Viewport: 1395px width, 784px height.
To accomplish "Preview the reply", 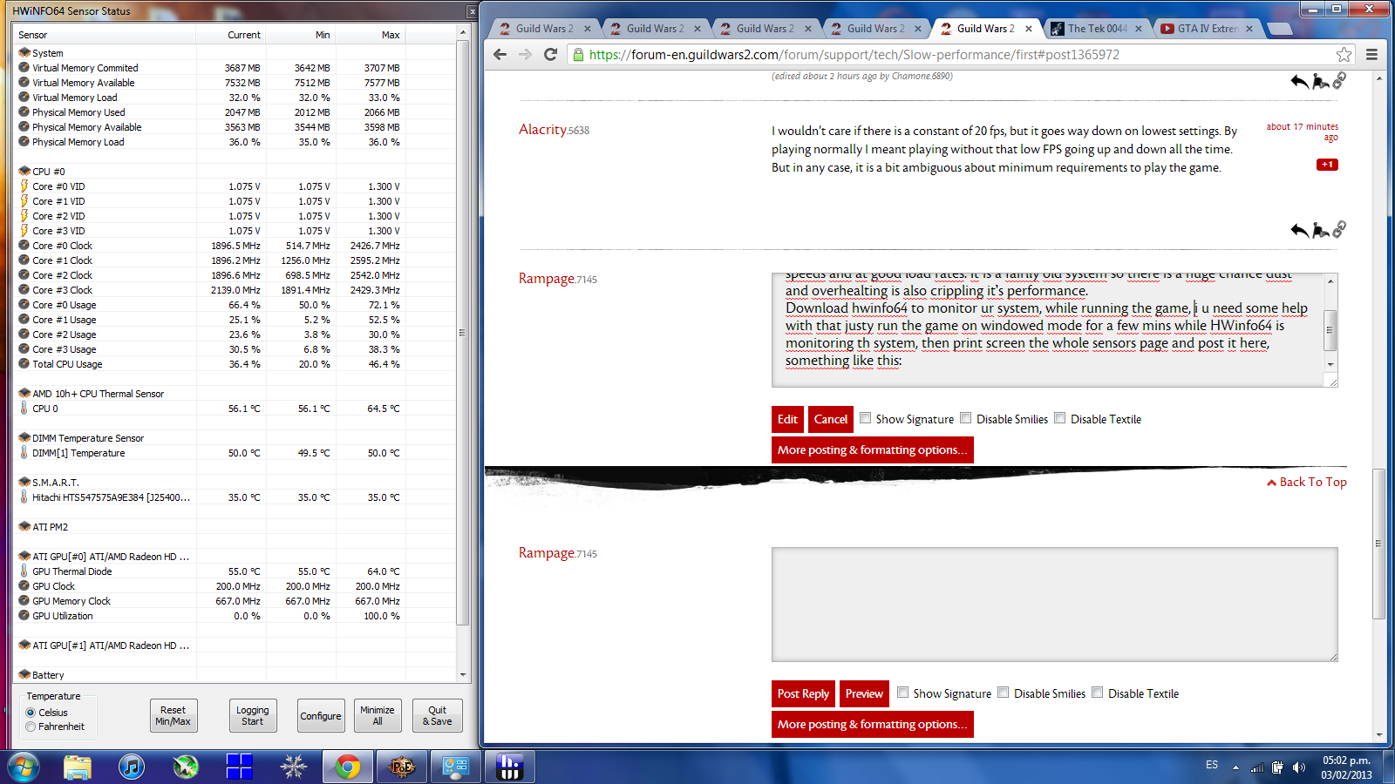I will (x=864, y=693).
